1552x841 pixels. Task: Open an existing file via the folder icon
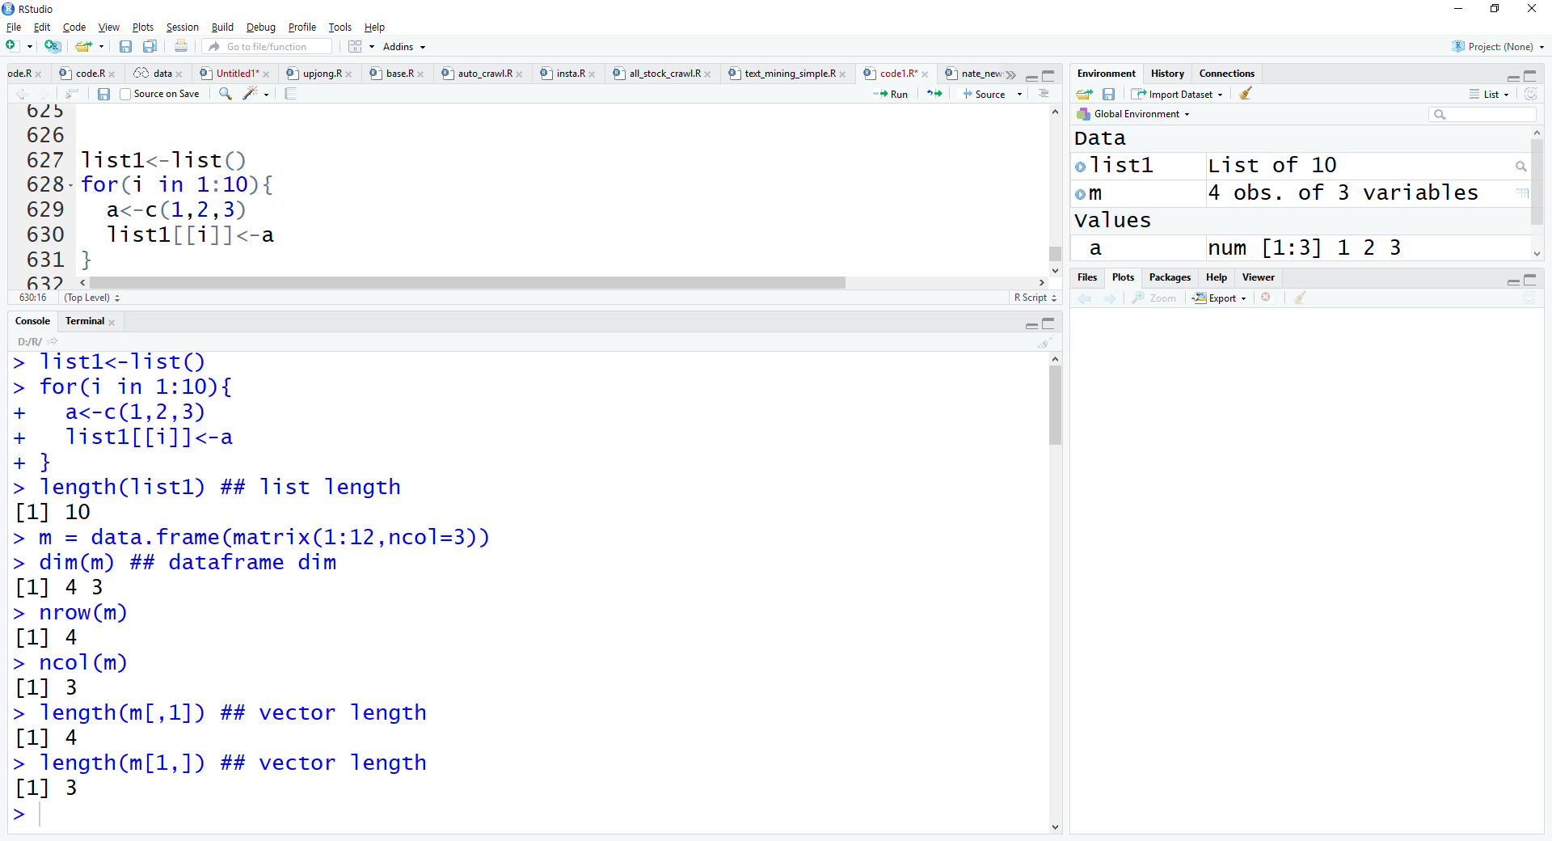click(x=82, y=46)
